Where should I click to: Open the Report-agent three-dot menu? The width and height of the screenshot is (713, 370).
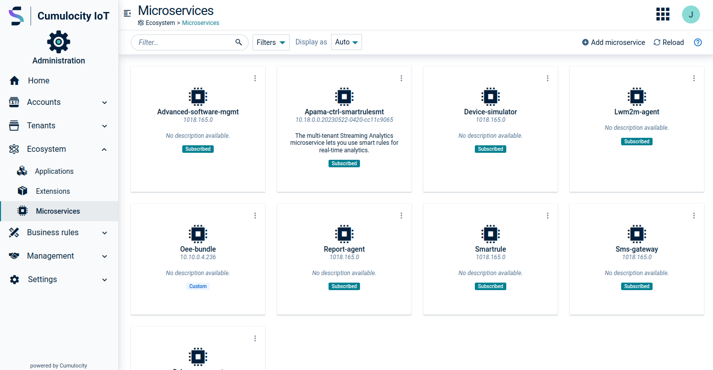point(401,216)
